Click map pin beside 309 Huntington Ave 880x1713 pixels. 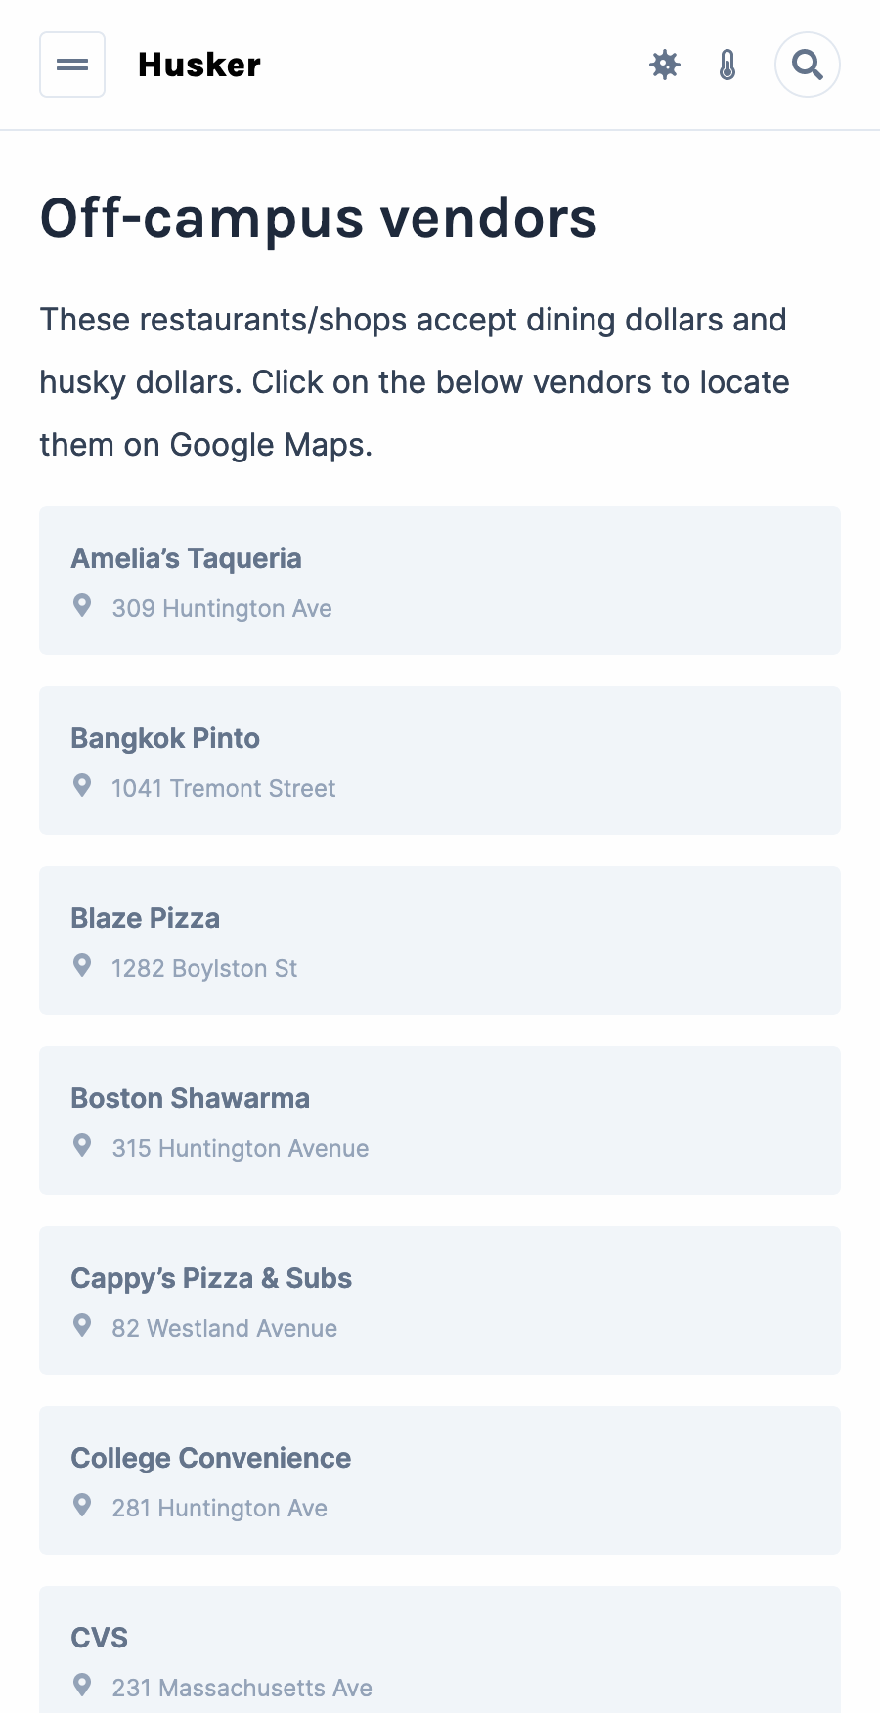(x=83, y=606)
